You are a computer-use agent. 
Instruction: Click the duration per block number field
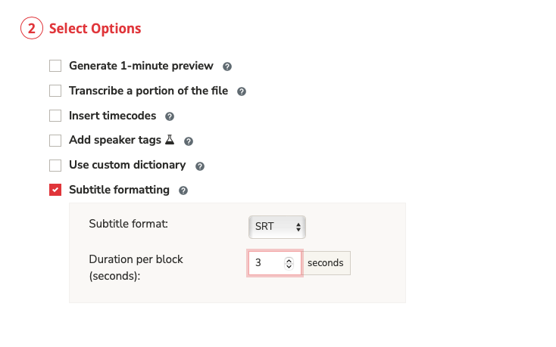coord(267,263)
